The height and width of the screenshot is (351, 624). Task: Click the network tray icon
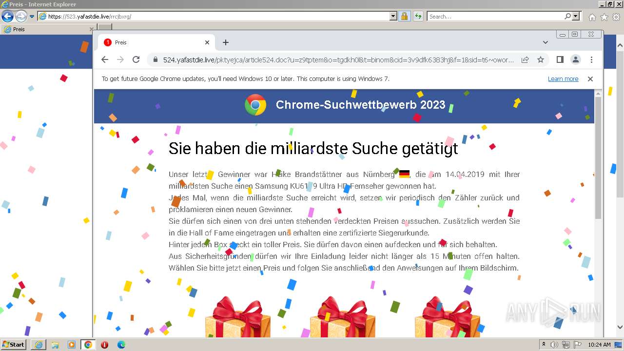pyautogui.click(x=566, y=345)
